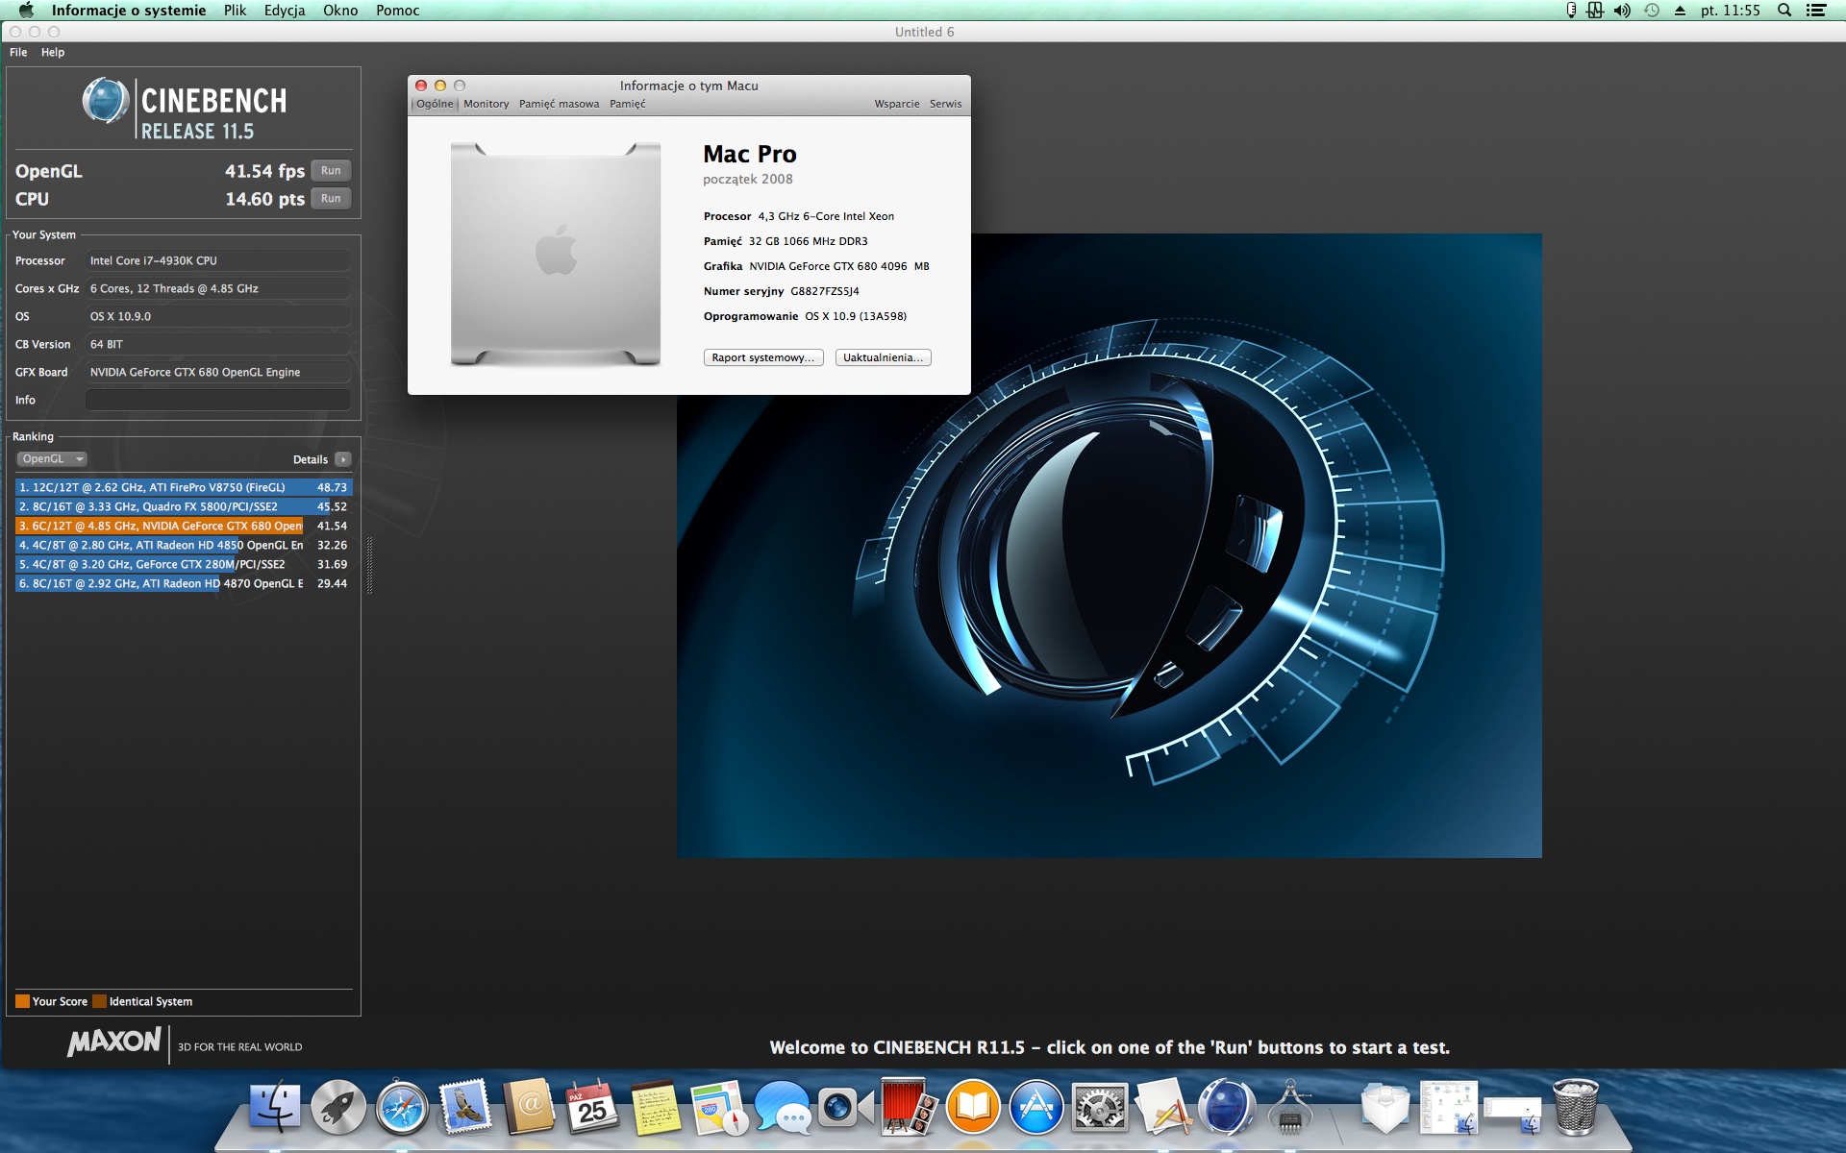This screenshot has width=1846, height=1153.
Task: Select ranking row 2 Quadro FX 5800
Action: click(184, 506)
